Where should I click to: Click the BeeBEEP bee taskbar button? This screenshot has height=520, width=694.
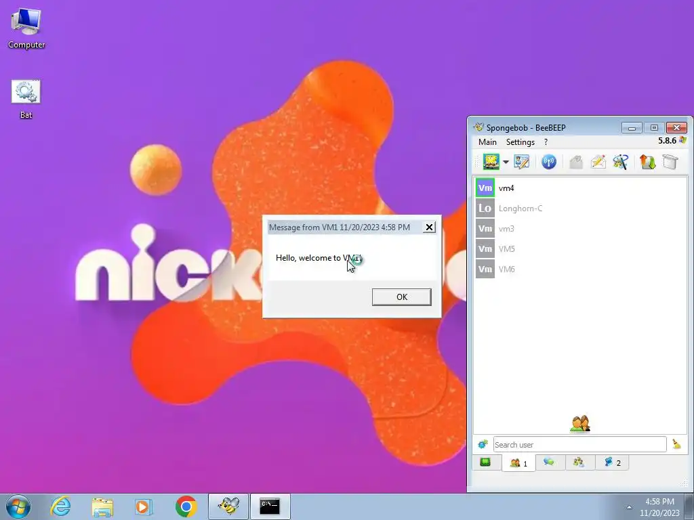click(228, 506)
